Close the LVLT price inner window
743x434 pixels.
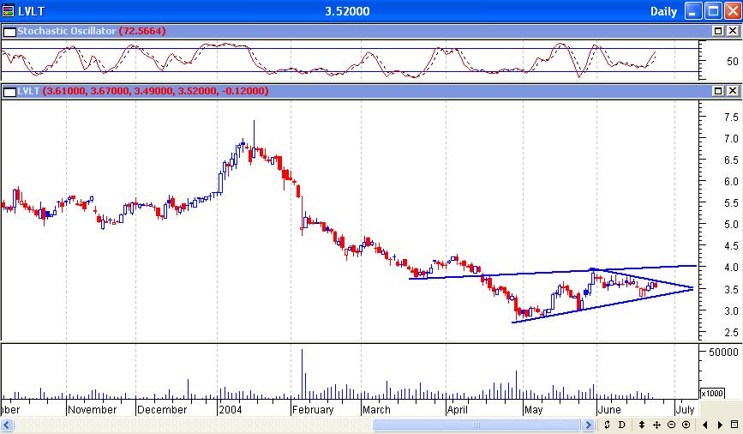[733, 91]
